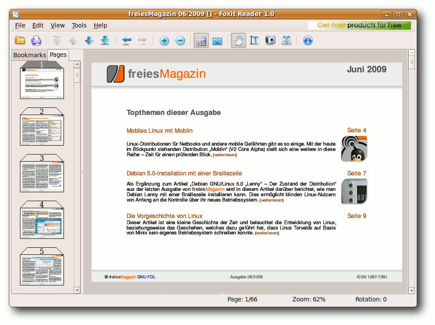This screenshot has height=325, width=435.
Task: Open Find with the binoculars icon
Action: click(x=286, y=40)
